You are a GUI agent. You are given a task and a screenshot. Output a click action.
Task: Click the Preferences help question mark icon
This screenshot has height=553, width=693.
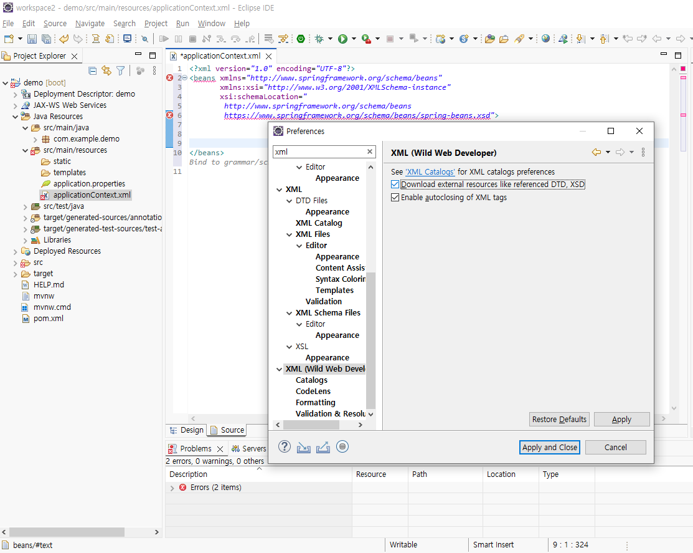pos(285,447)
